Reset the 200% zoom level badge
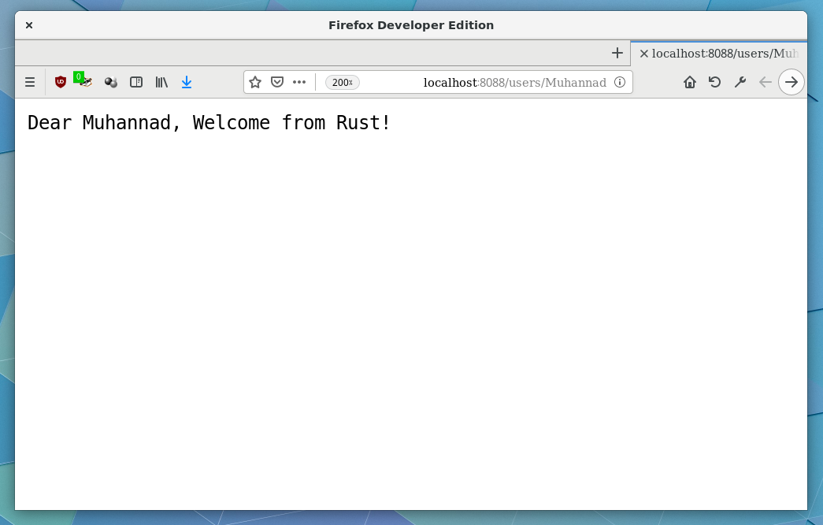 [342, 83]
